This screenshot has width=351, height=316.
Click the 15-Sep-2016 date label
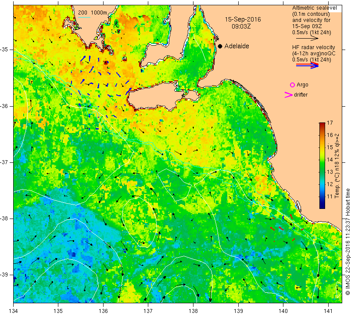click(243, 19)
